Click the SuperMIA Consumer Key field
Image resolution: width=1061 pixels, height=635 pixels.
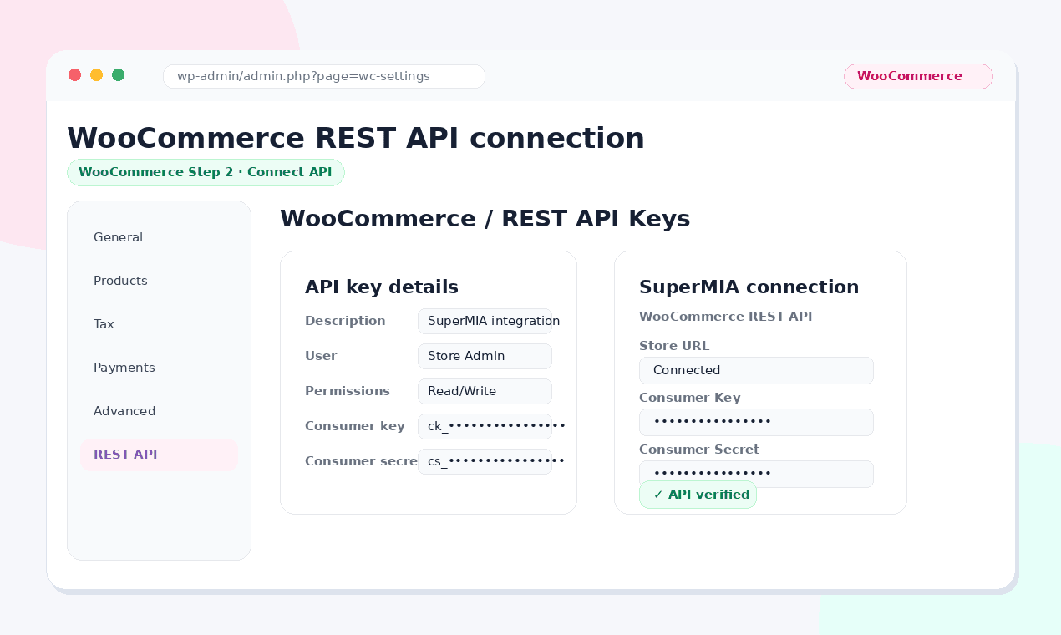(756, 422)
